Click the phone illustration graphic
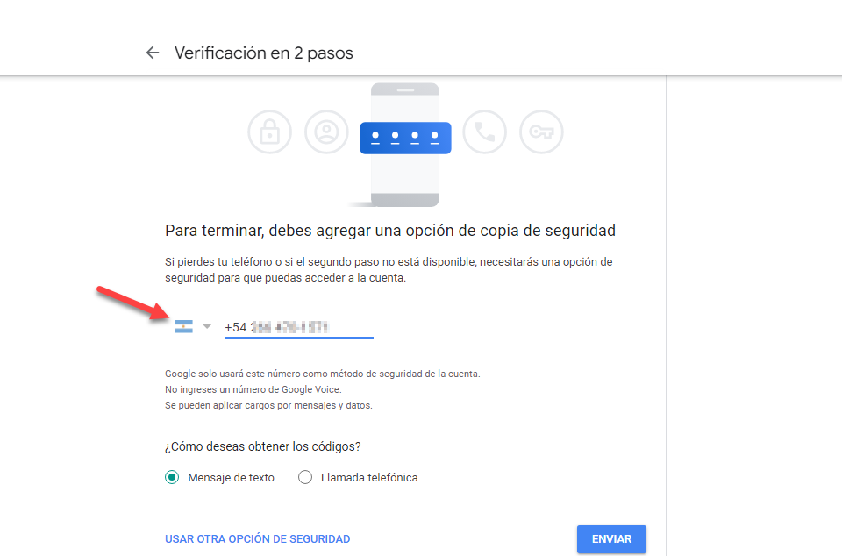The height and width of the screenshot is (556, 842). click(405, 145)
